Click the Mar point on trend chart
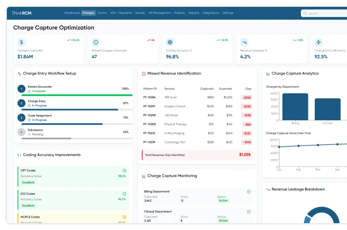The width and height of the screenshot is (347, 230). (318, 145)
